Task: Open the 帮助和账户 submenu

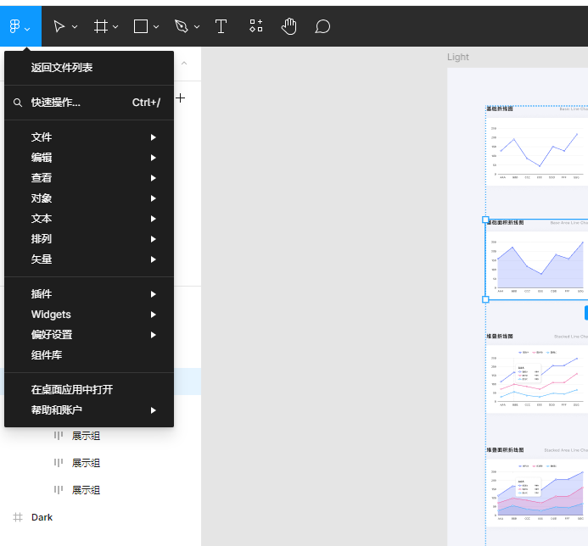Action: pos(89,410)
